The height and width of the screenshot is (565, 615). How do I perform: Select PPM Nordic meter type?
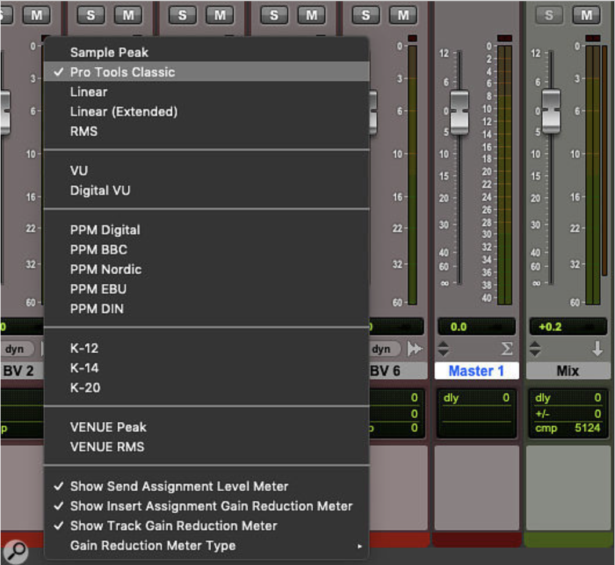(x=207, y=269)
